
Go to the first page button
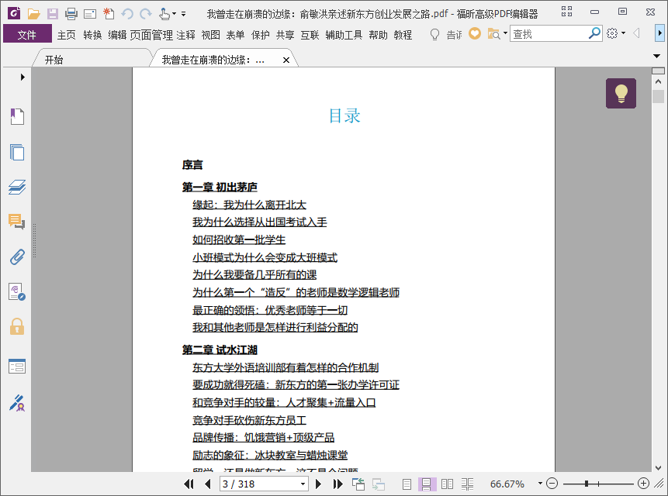(x=189, y=484)
